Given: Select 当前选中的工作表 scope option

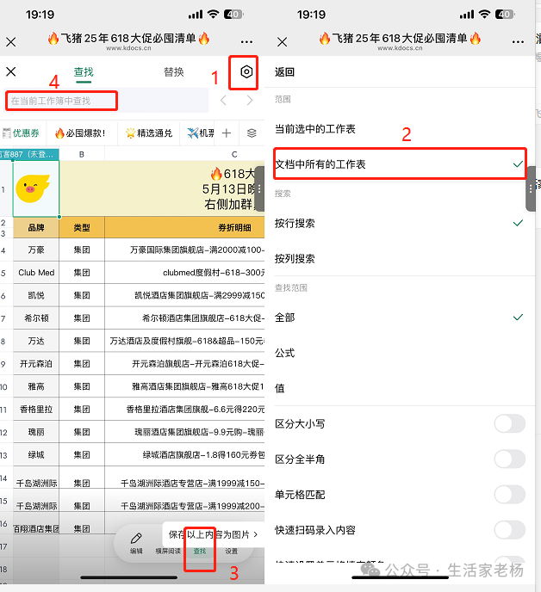Looking at the screenshot, I should click(x=400, y=129).
